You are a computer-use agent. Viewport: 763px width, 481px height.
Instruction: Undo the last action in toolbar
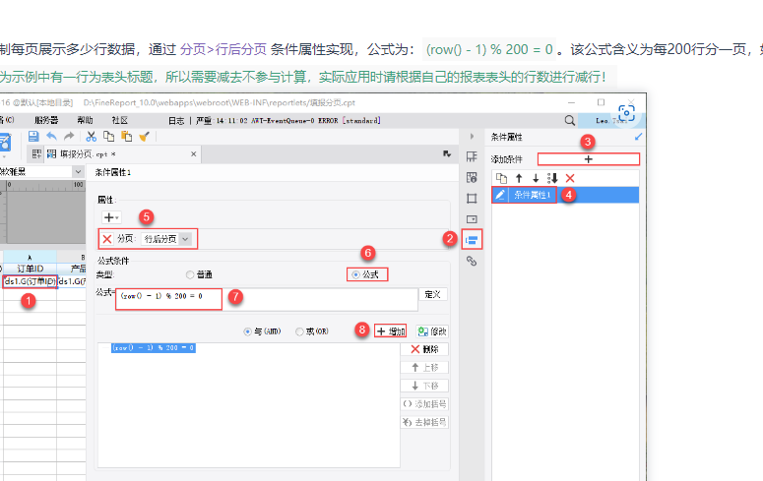(x=51, y=137)
